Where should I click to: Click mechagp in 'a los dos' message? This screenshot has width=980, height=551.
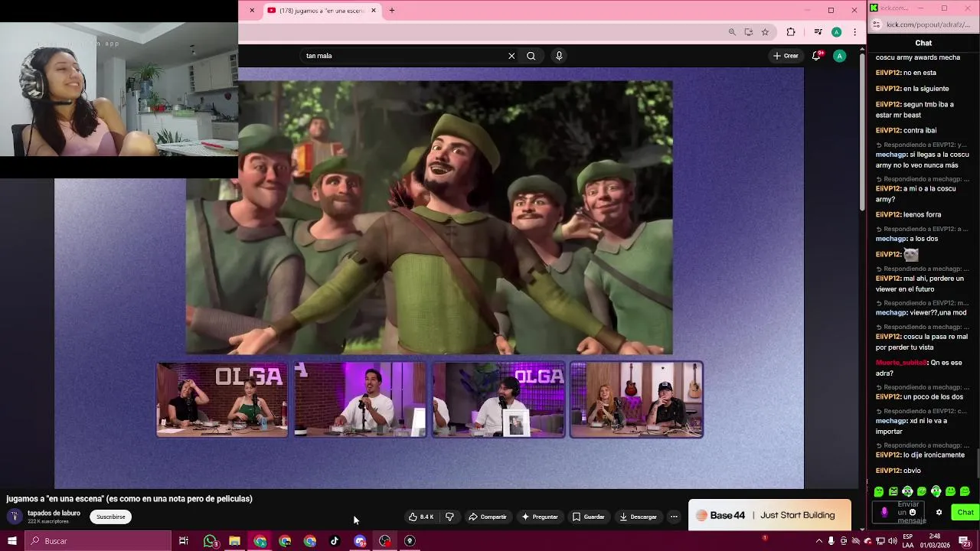coord(891,239)
